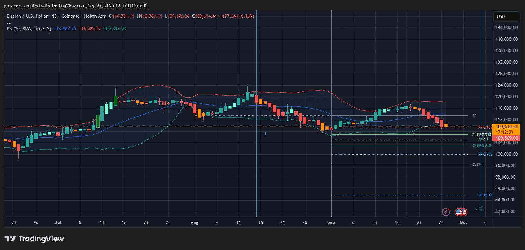
Task: Click the three dots below the symbol title
Action: point(9,23)
